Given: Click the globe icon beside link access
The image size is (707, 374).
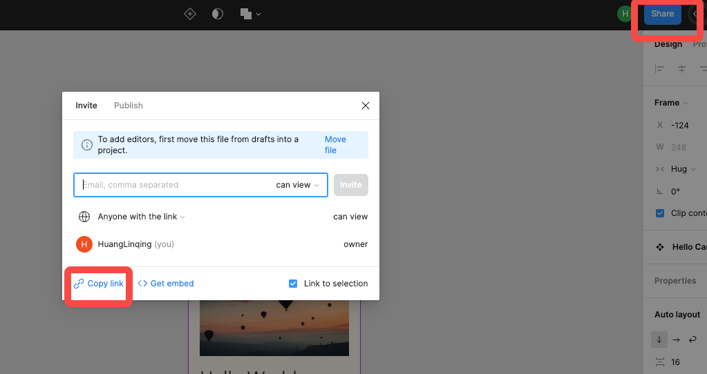Looking at the screenshot, I should 84,217.
